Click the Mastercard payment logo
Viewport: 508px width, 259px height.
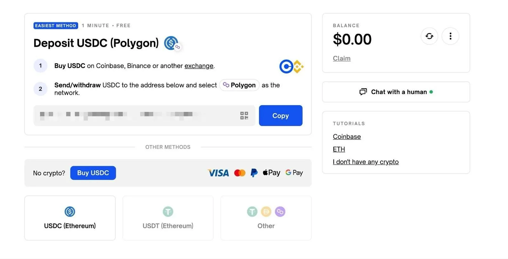(x=240, y=173)
